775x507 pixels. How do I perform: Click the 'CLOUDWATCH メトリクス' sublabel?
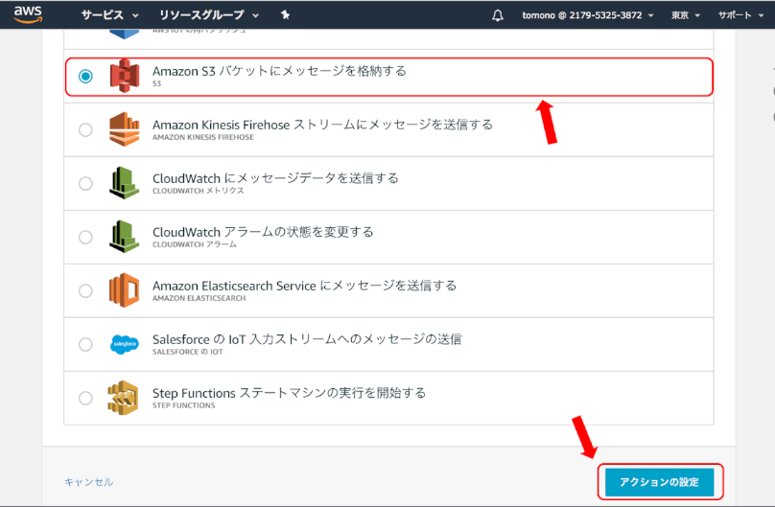coord(199,191)
